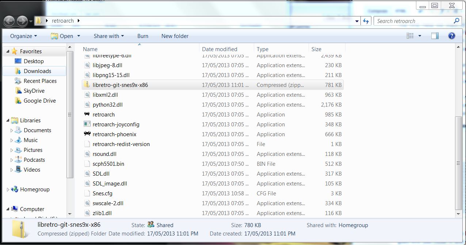Open the Share with menu

[109, 36]
